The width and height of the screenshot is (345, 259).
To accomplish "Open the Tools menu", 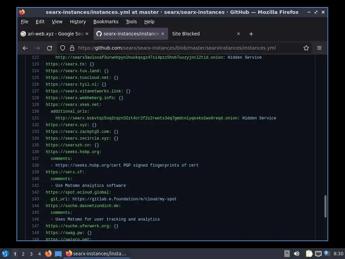I will [131, 22].
